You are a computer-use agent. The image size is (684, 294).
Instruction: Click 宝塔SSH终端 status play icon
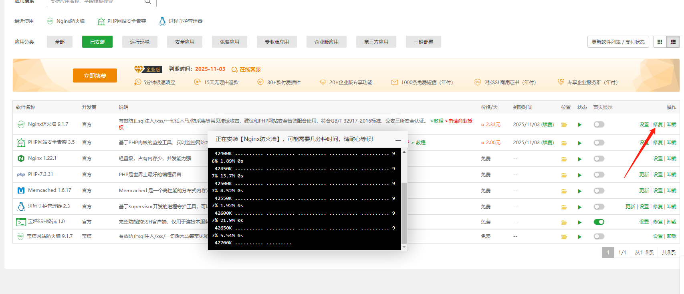pyautogui.click(x=579, y=222)
